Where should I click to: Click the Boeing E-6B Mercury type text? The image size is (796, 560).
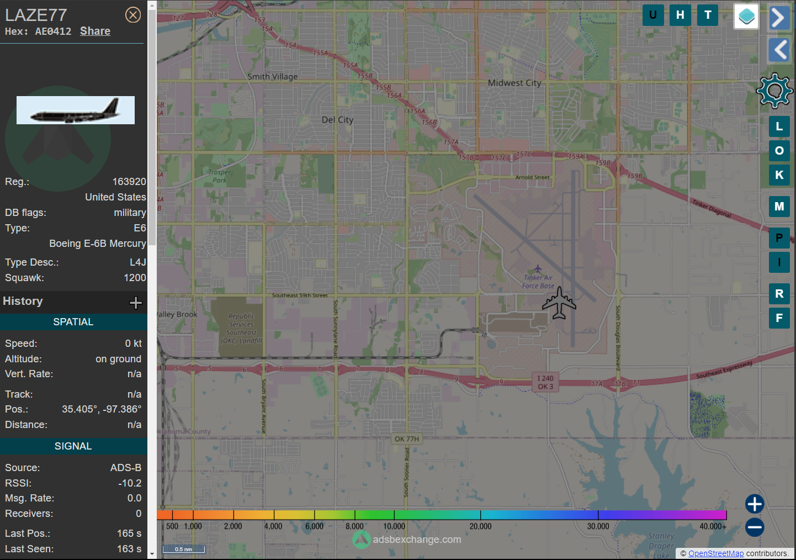point(98,244)
